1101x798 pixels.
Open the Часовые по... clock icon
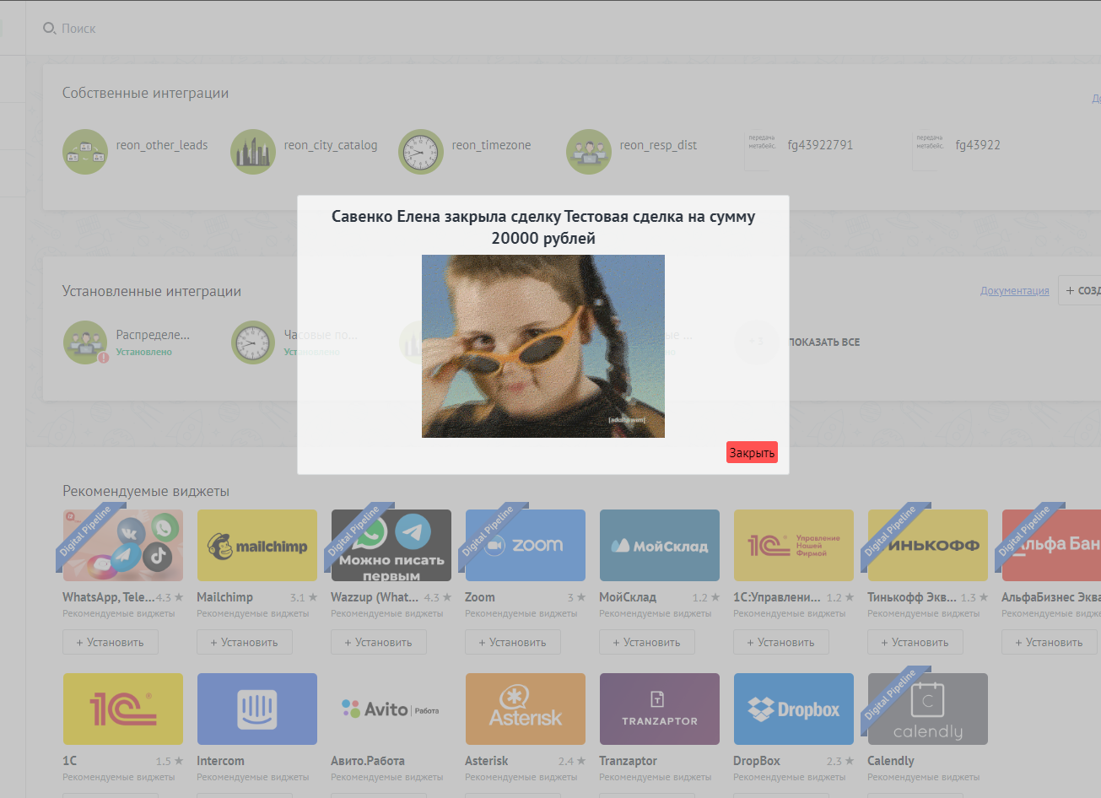[253, 342]
